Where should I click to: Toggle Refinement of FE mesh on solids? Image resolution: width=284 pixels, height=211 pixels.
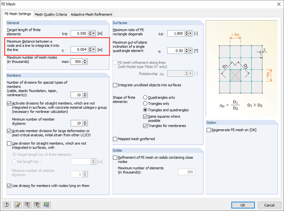[x=115, y=157]
